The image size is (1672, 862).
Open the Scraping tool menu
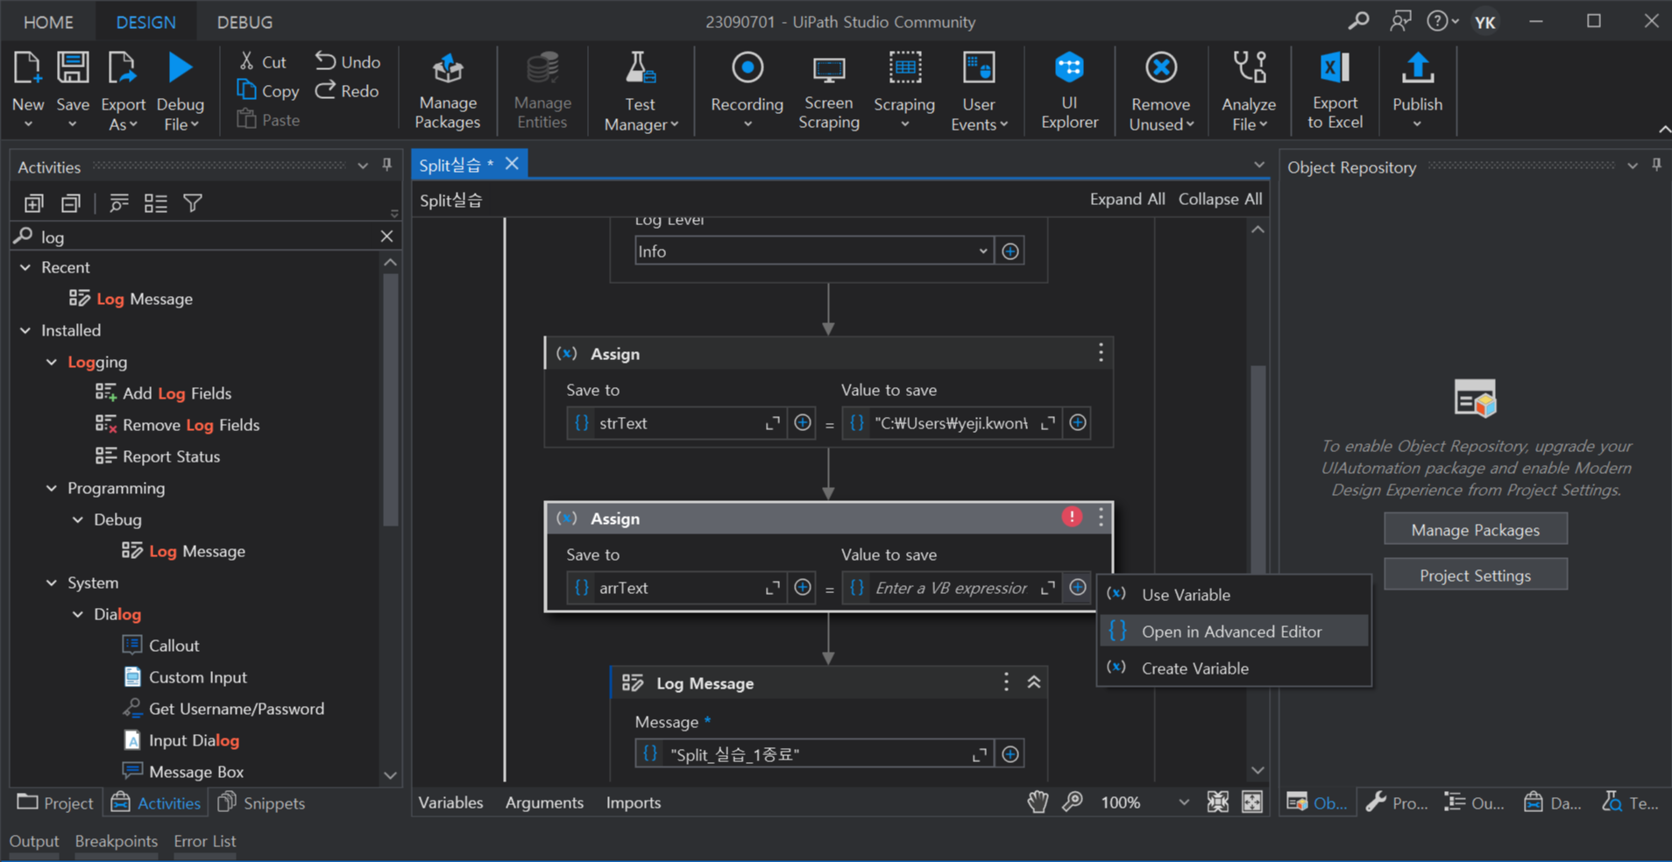904,89
